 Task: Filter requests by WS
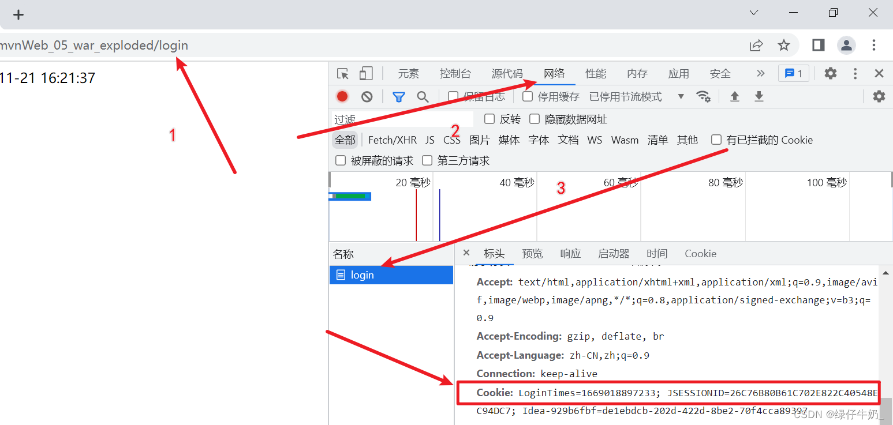595,140
